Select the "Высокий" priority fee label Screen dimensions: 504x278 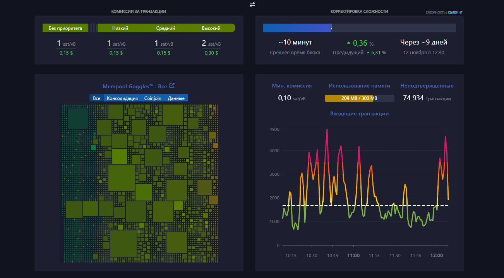click(211, 28)
